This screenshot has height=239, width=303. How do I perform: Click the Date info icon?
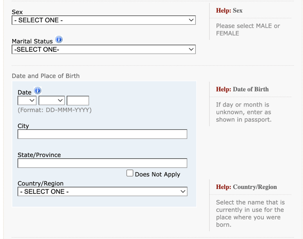38,91
